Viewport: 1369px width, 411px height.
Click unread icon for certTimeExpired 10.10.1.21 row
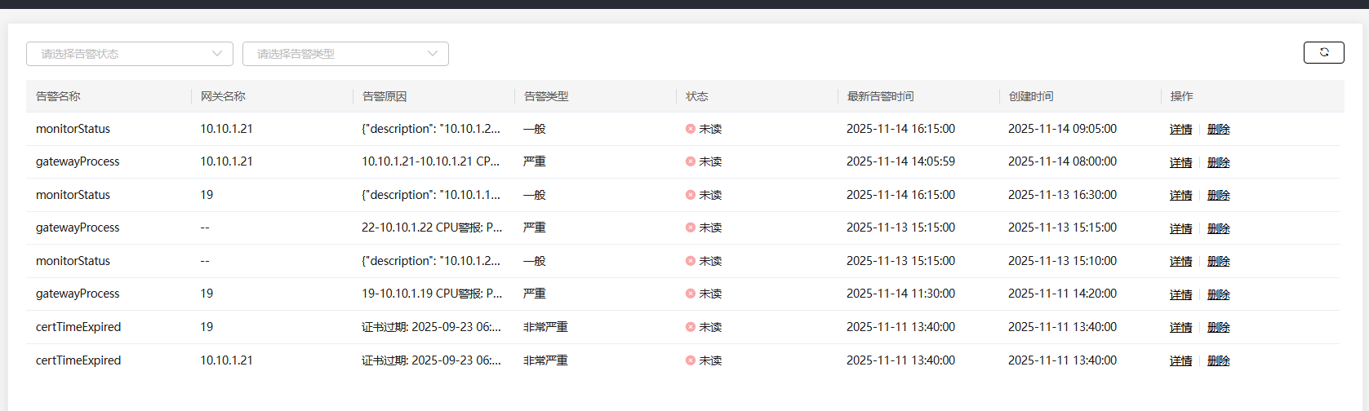click(x=691, y=360)
